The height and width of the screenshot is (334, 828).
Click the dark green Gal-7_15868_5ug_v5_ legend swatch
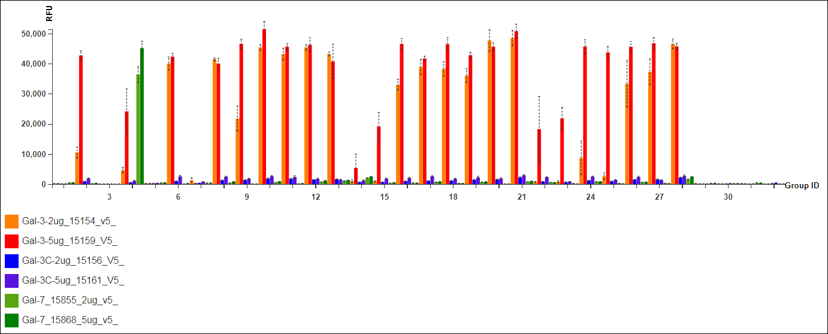tap(11, 320)
